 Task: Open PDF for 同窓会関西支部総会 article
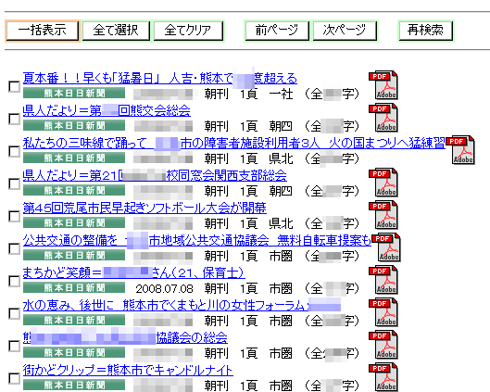[x=383, y=183]
